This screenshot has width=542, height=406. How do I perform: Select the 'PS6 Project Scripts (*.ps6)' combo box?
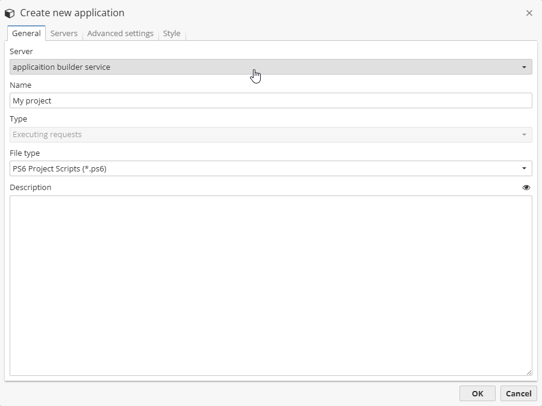click(x=265, y=168)
